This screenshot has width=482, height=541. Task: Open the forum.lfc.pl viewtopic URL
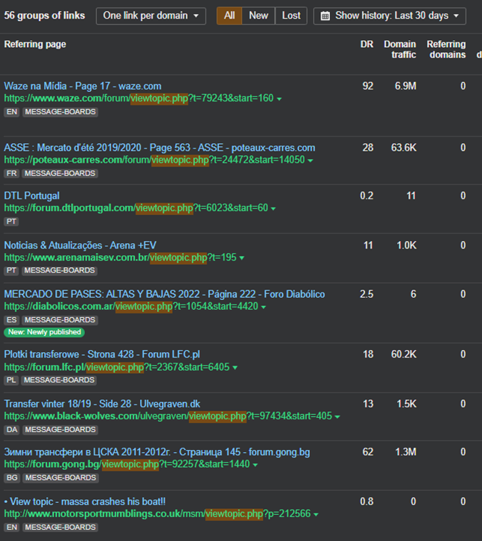(117, 367)
